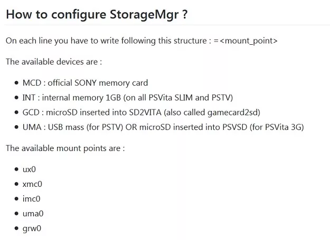This screenshot has width=330, height=240.
Task: Select the INT internal memory 1GB item
Action: [127, 97]
